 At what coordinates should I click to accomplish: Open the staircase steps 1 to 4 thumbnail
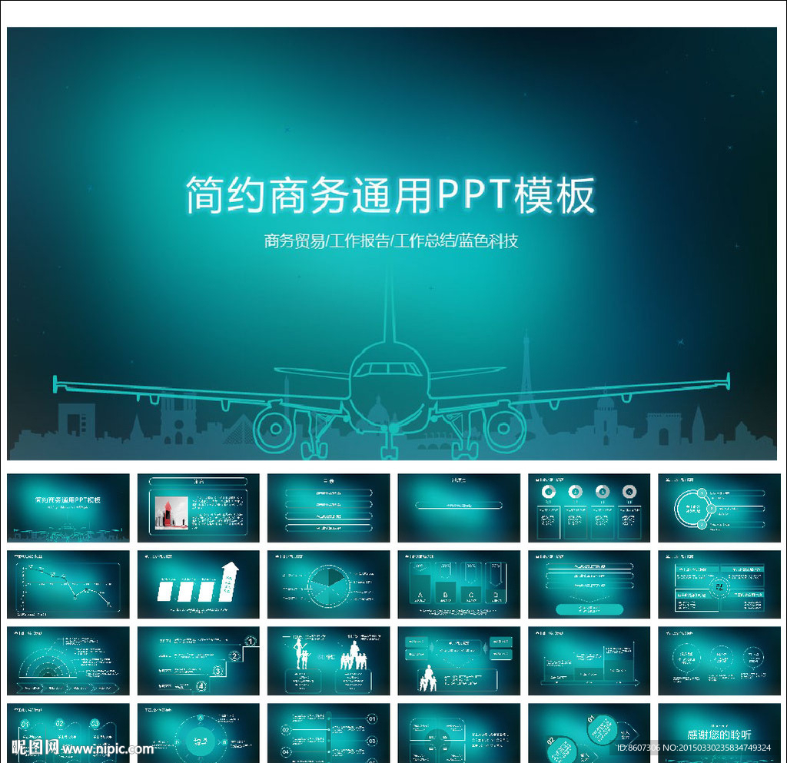point(198,661)
